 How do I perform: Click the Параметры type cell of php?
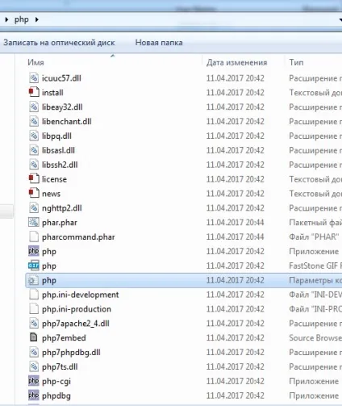point(315,280)
